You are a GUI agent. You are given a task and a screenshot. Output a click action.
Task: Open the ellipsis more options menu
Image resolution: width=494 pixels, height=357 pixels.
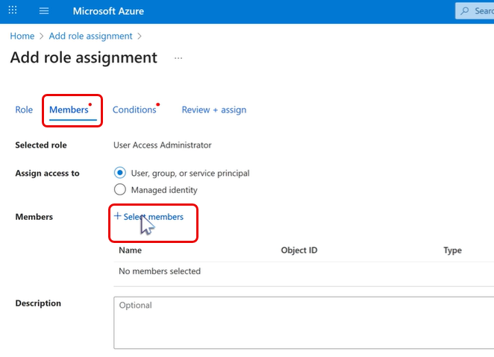coord(178,58)
